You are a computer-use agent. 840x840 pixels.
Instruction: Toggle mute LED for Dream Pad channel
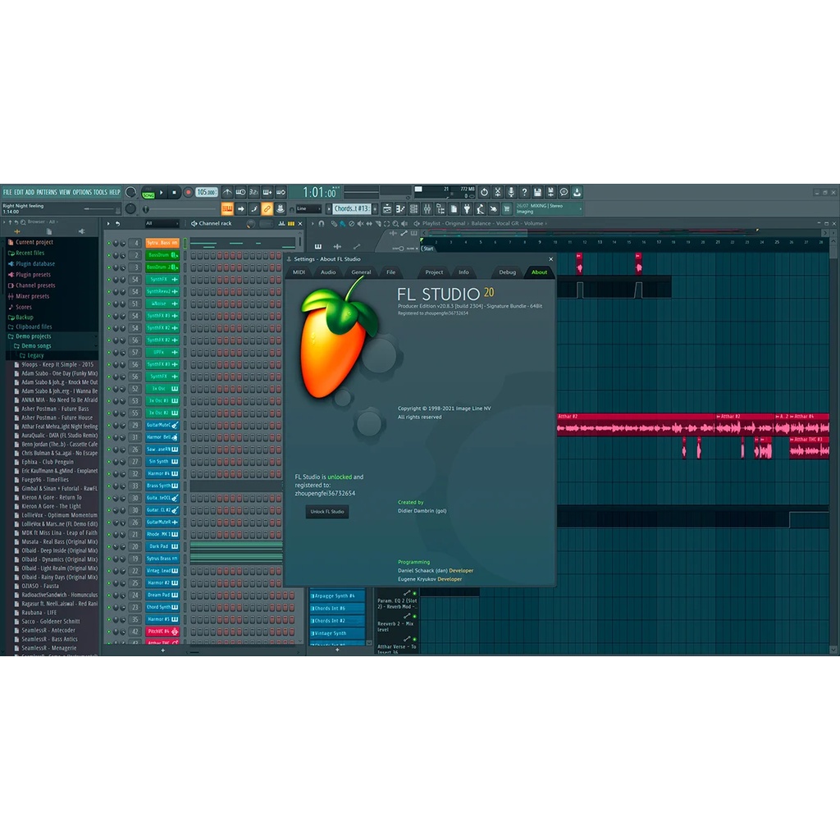109,596
